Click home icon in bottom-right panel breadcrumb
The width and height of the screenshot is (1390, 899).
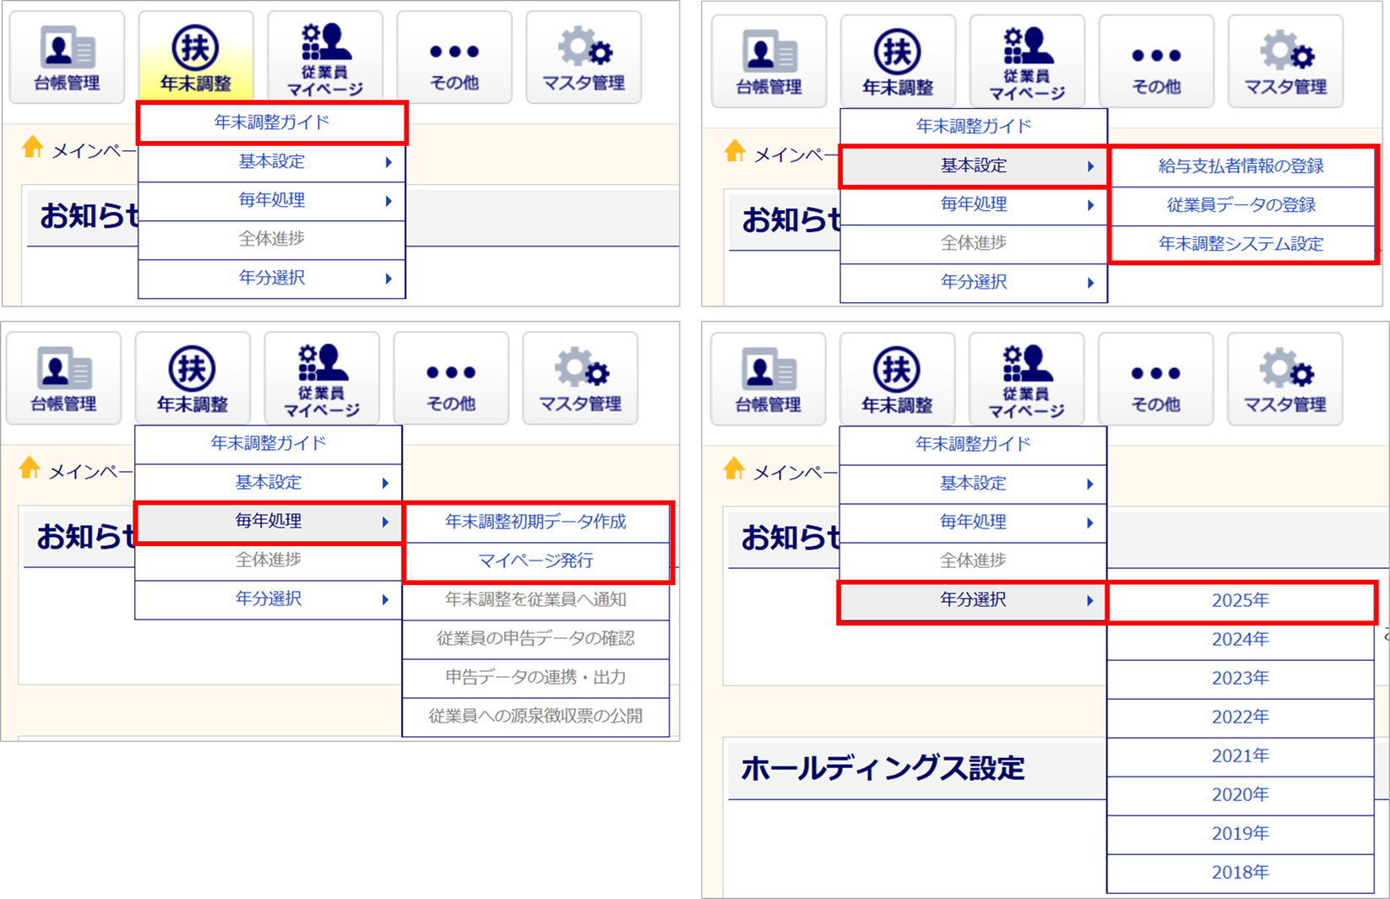(734, 468)
